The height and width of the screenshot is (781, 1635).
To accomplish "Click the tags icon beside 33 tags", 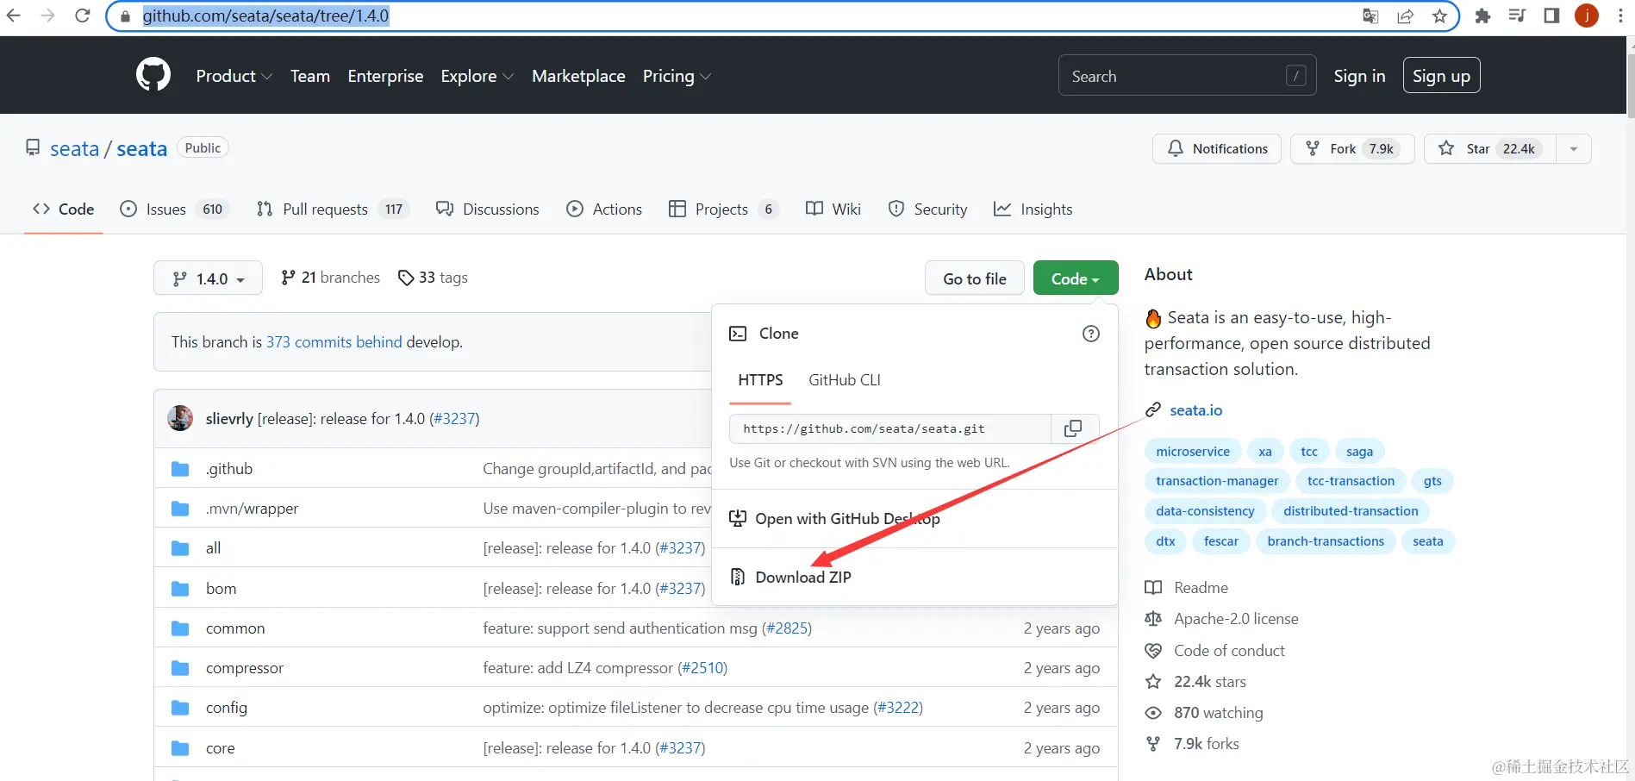I will (x=406, y=278).
